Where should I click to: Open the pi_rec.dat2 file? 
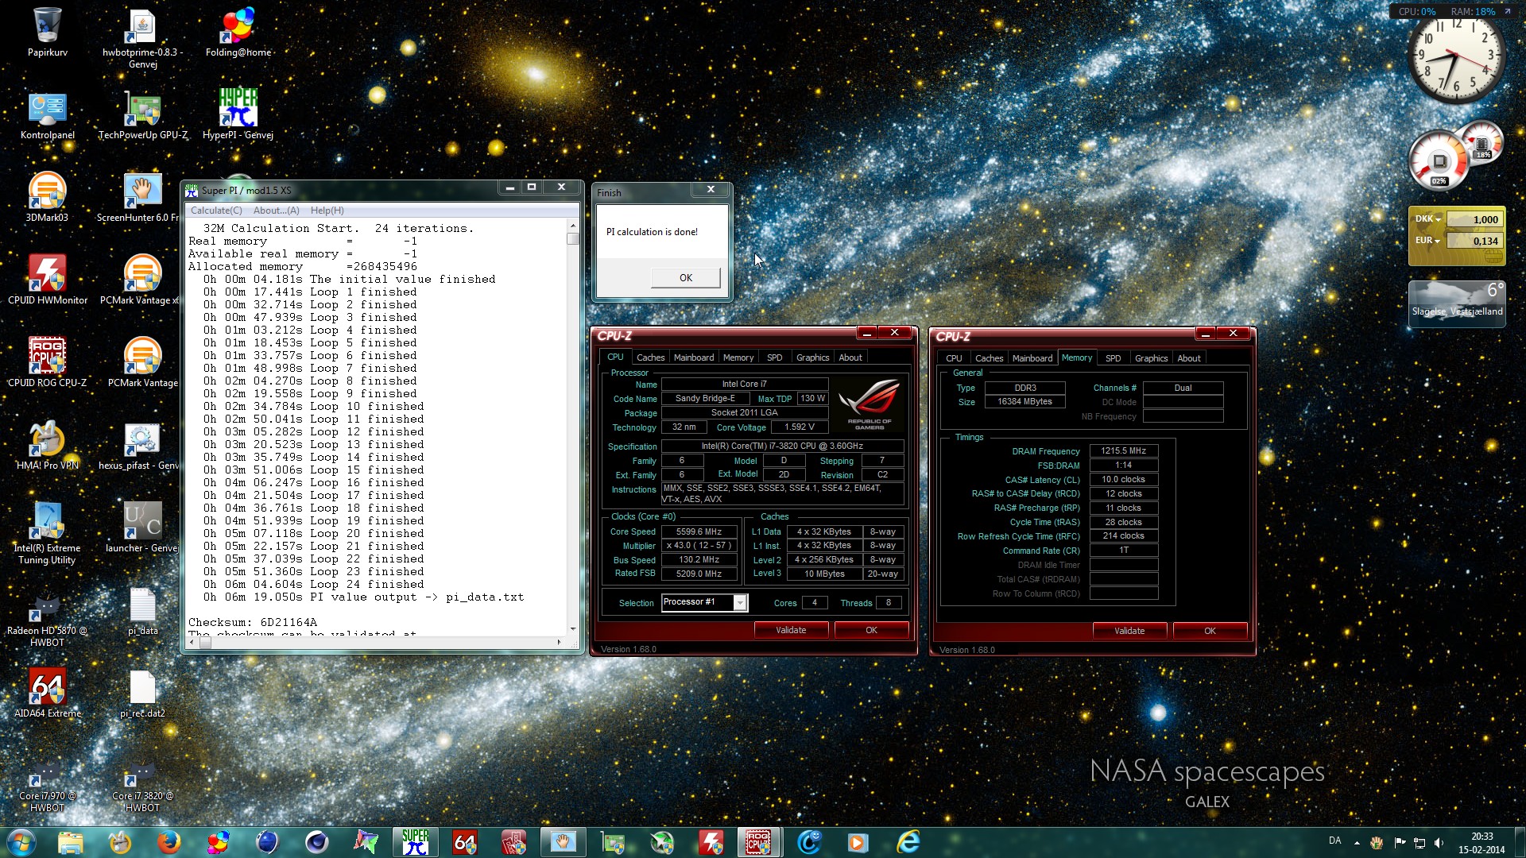(x=142, y=694)
